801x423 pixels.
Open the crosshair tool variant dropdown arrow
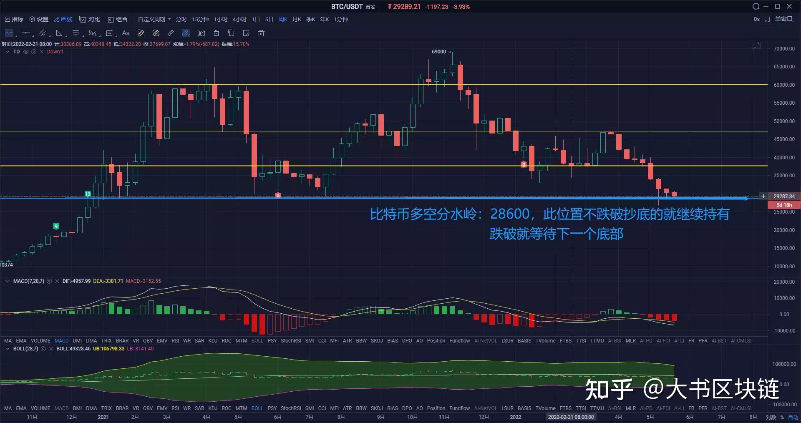pos(16,37)
